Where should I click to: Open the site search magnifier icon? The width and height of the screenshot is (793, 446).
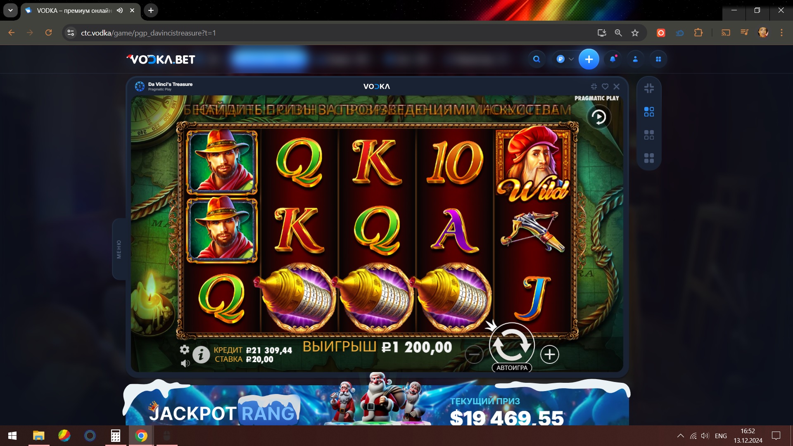[x=537, y=59]
